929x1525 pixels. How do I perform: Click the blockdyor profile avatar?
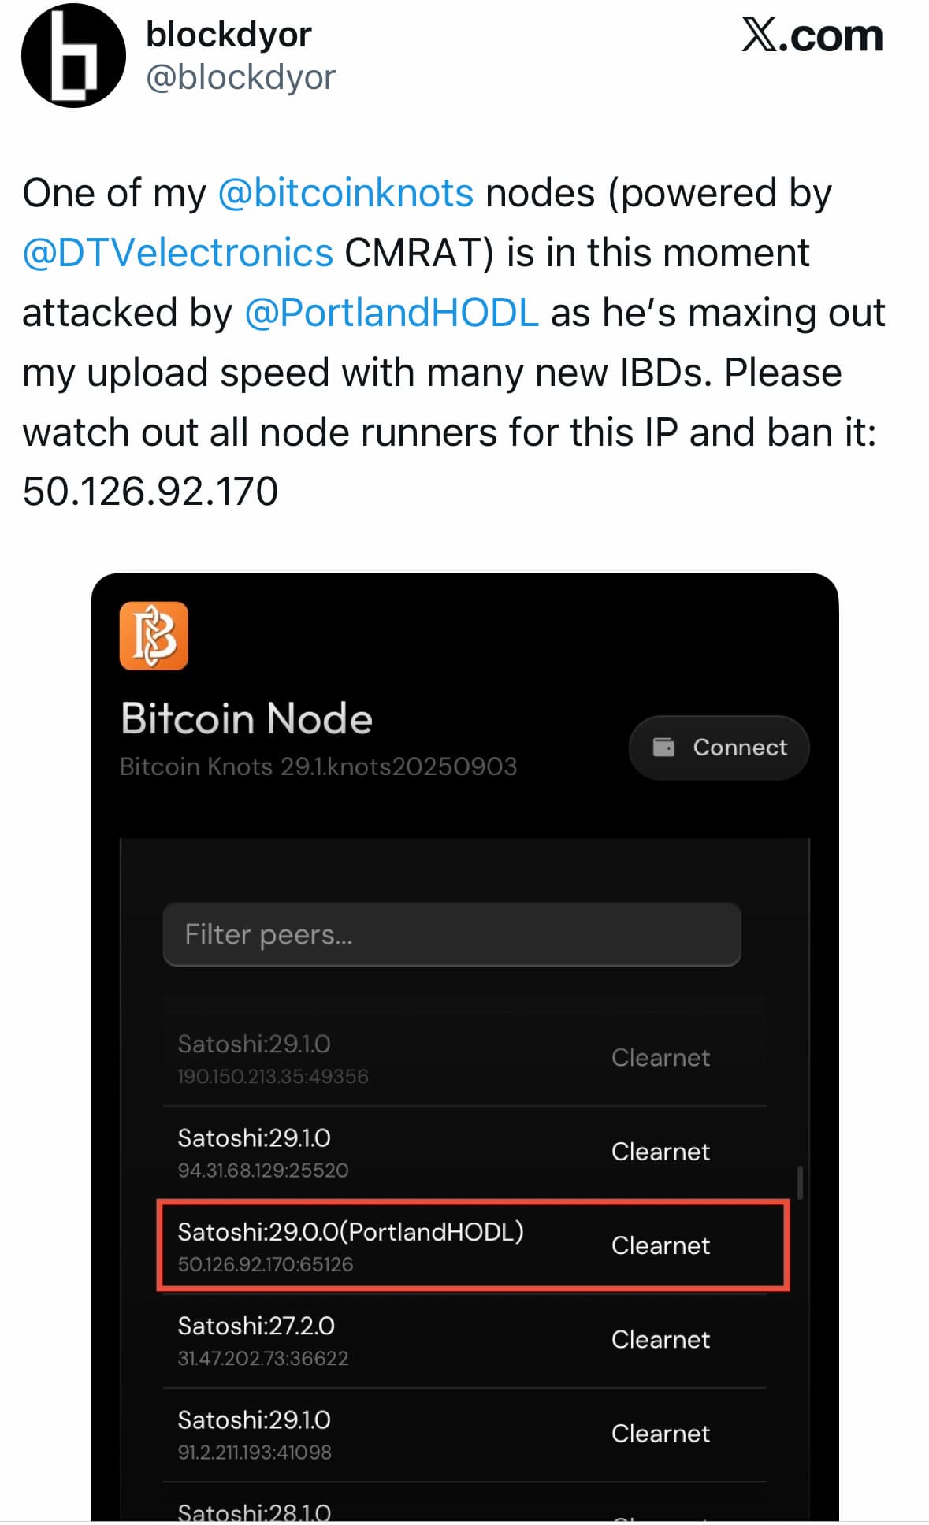click(x=73, y=56)
